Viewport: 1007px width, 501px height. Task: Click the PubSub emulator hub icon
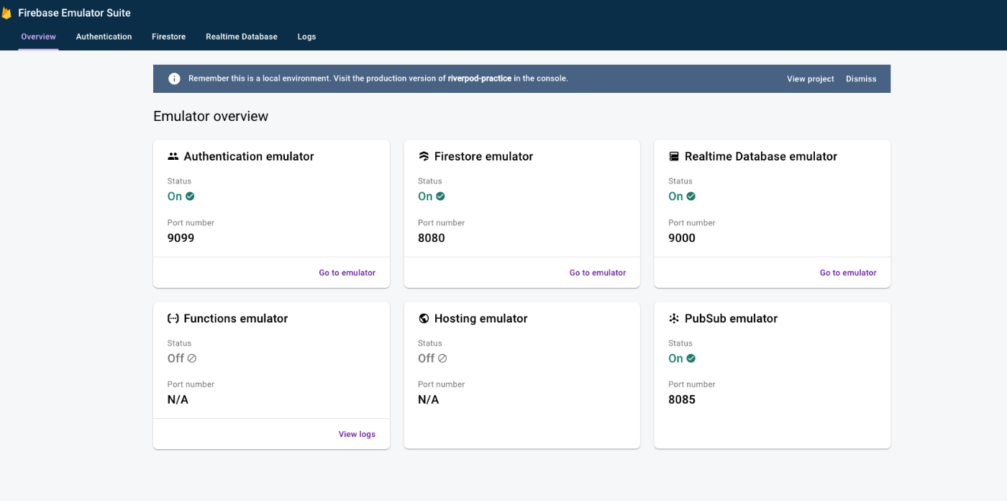click(x=674, y=318)
